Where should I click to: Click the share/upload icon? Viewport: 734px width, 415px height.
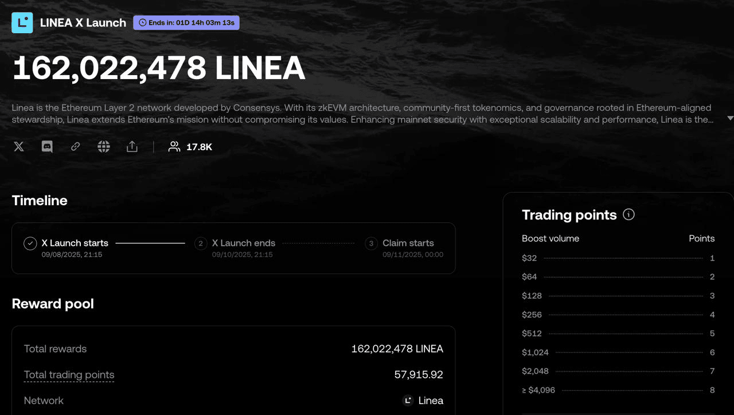tap(132, 147)
